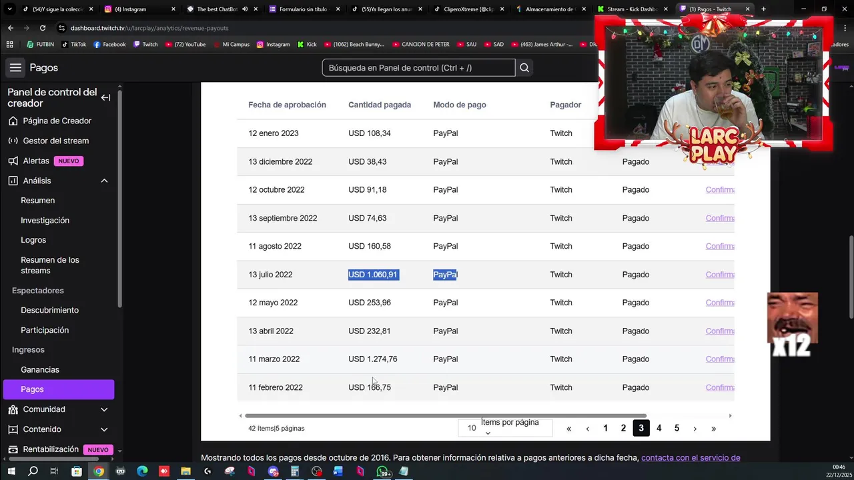Image resolution: width=854 pixels, height=480 pixels.
Task: Reload the page with the browser refresh icon
Action: [43, 28]
